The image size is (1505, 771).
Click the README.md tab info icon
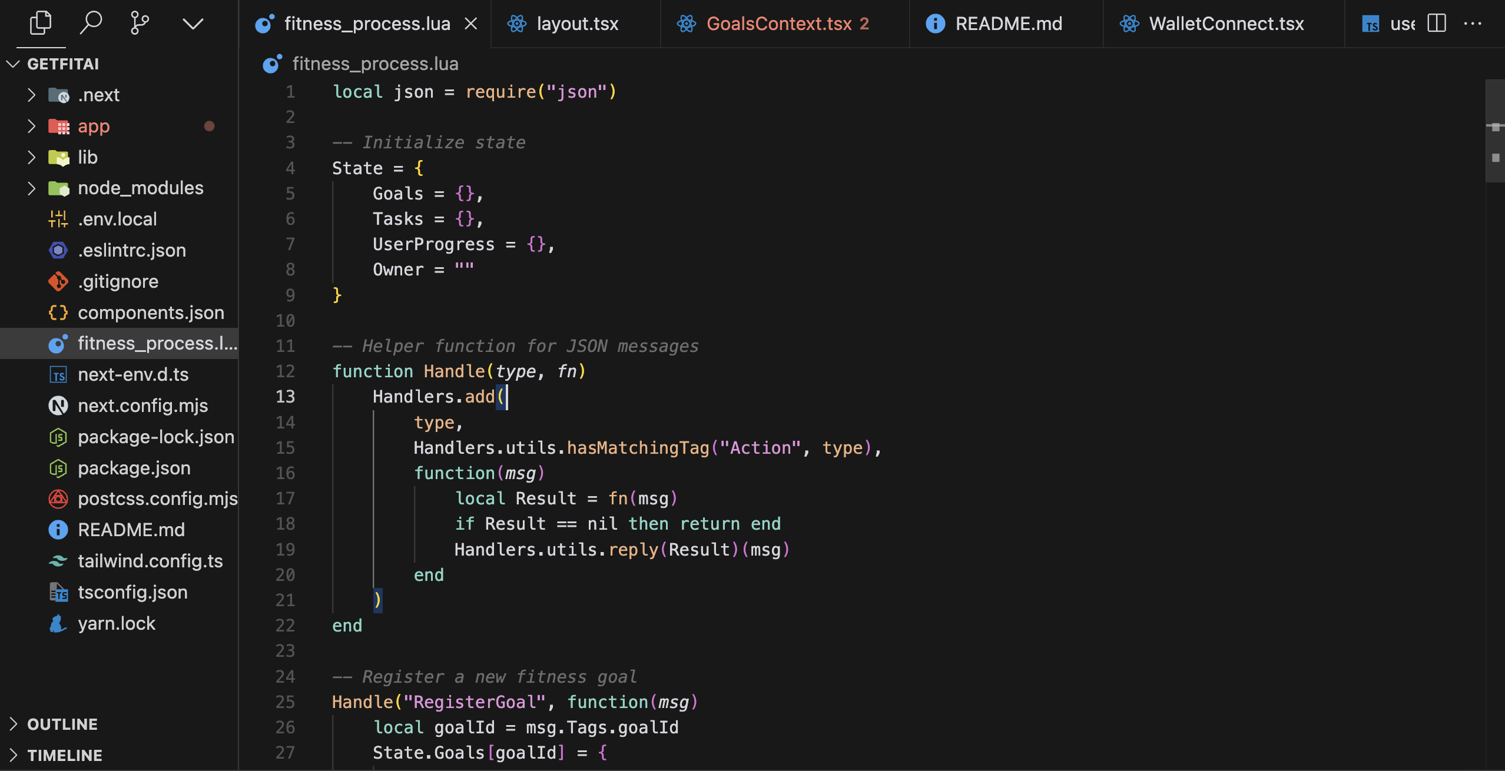pos(935,24)
